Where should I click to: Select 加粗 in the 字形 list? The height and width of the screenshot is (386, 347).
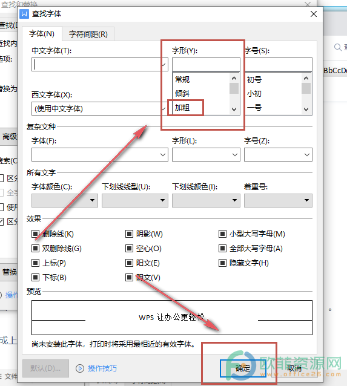tap(182, 108)
